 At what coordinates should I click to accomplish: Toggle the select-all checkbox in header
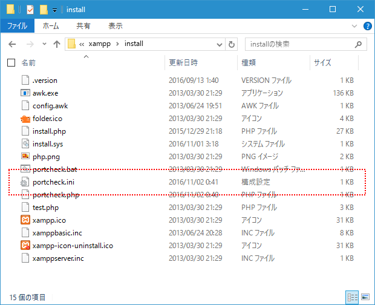11,63
